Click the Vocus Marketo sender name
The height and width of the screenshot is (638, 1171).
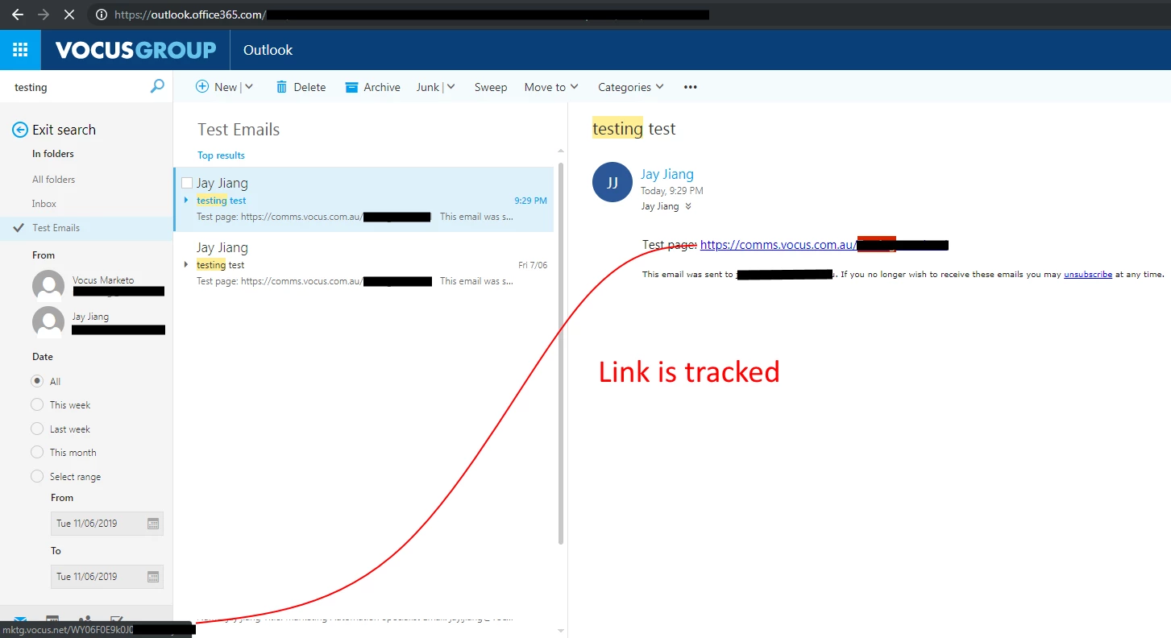point(103,280)
